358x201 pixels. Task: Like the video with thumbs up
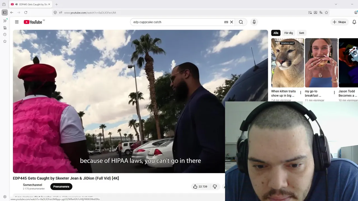tap(195, 186)
